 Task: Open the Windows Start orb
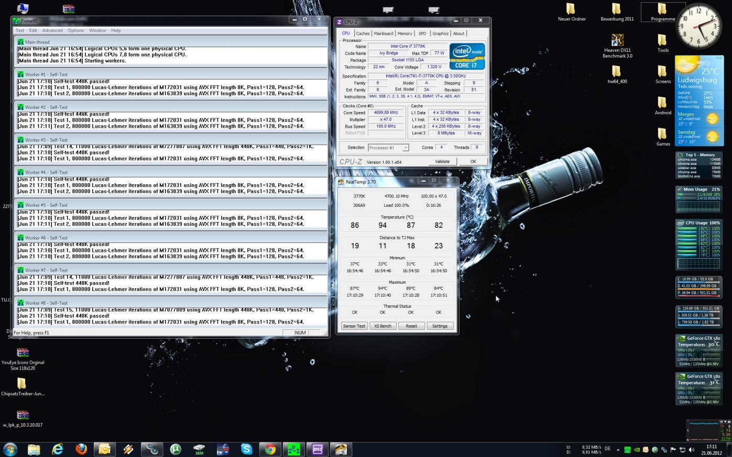pos(10,449)
